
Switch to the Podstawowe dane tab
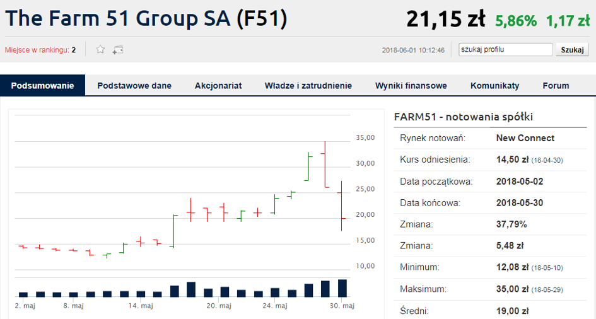(x=134, y=86)
